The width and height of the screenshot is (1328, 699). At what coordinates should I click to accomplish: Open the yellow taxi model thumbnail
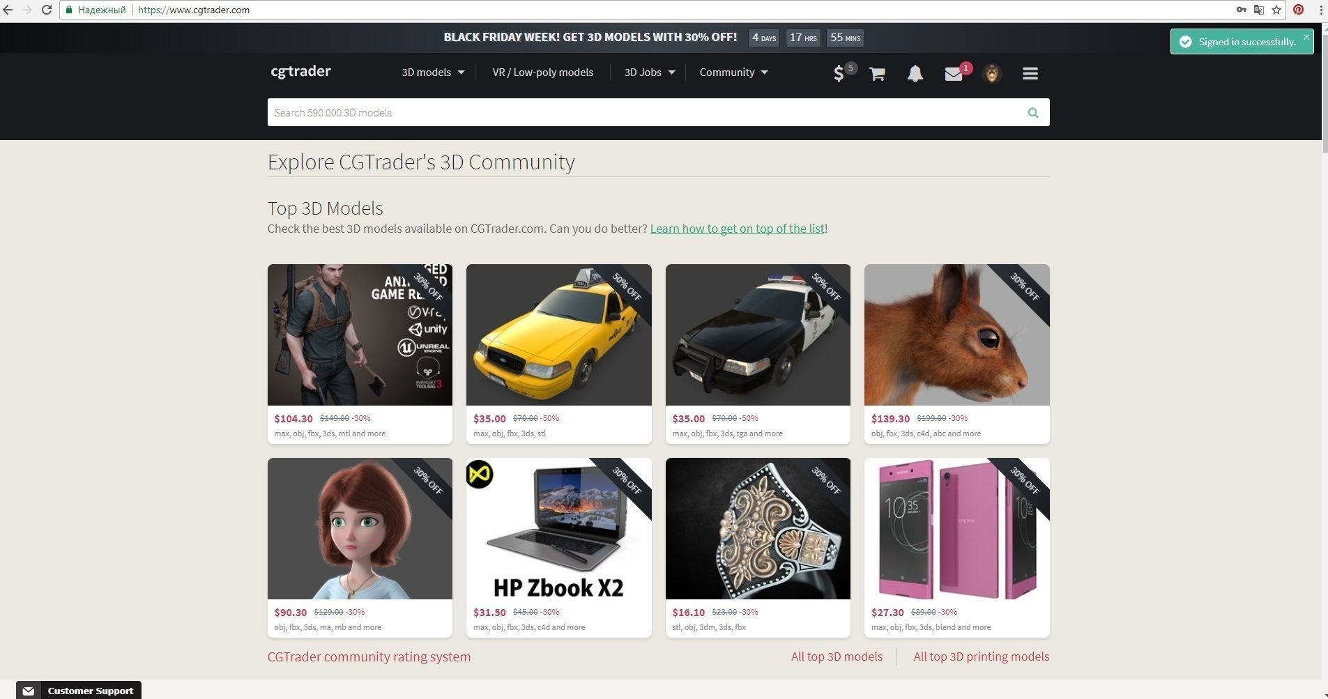pos(559,335)
